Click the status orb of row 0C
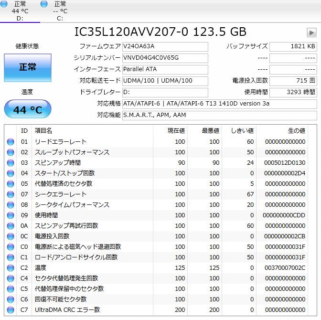Image resolution: width=321 pixels, height=320 pixels. click(x=11, y=236)
